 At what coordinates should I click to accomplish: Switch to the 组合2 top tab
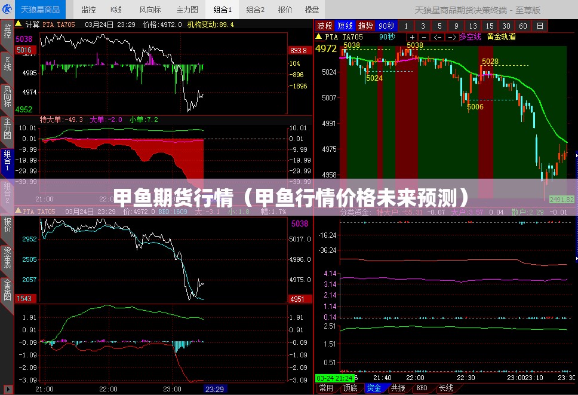coord(255,10)
